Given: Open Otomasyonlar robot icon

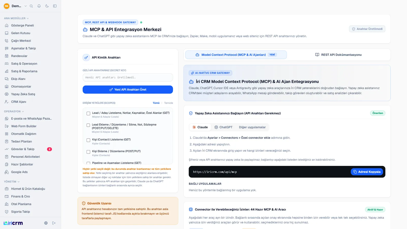Looking at the screenshot, I should 7,87.
